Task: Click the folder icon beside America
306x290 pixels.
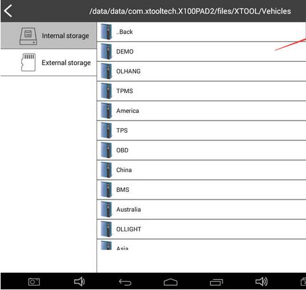Action: 106,111
